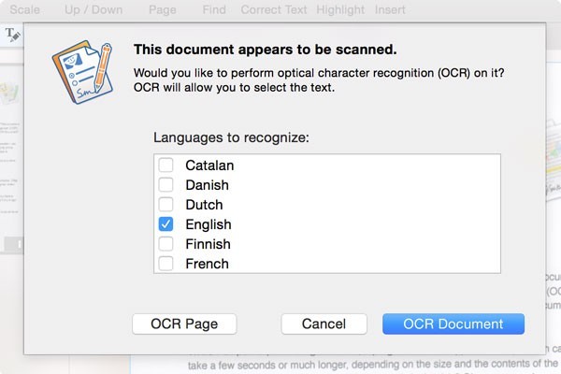Image resolution: width=561 pixels, height=374 pixels.
Task: Uncheck the English language checkbox
Action: tap(165, 224)
